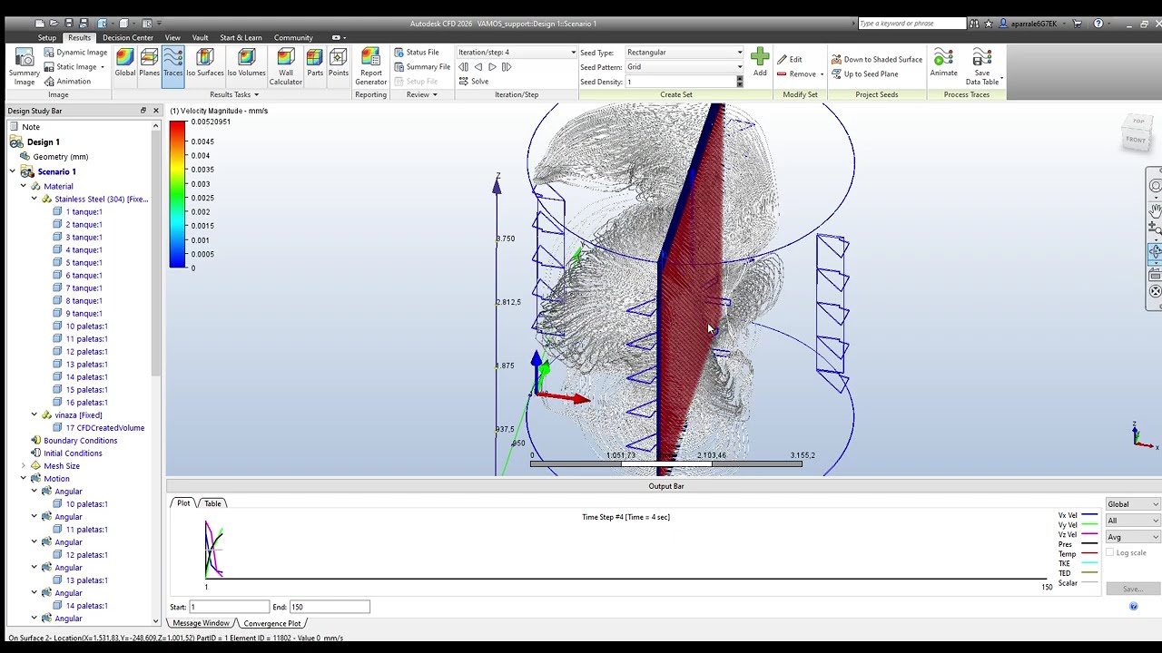Open the Summary Image tool
The height and width of the screenshot is (653, 1162).
tap(24, 65)
